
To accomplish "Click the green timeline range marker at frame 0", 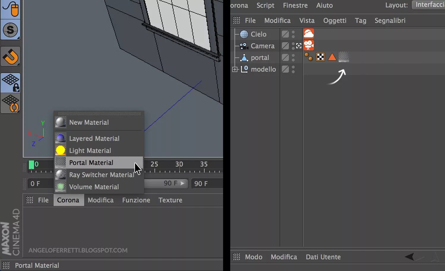I will [x=32, y=165].
